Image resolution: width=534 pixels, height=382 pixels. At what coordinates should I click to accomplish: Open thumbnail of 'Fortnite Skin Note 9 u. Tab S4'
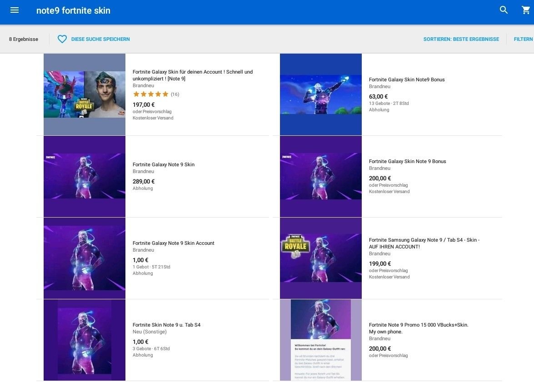pyautogui.click(x=85, y=340)
